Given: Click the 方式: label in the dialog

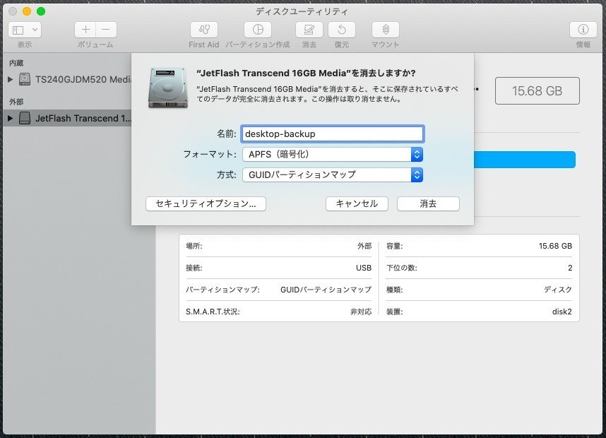Looking at the screenshot, I should coord(227,174).
